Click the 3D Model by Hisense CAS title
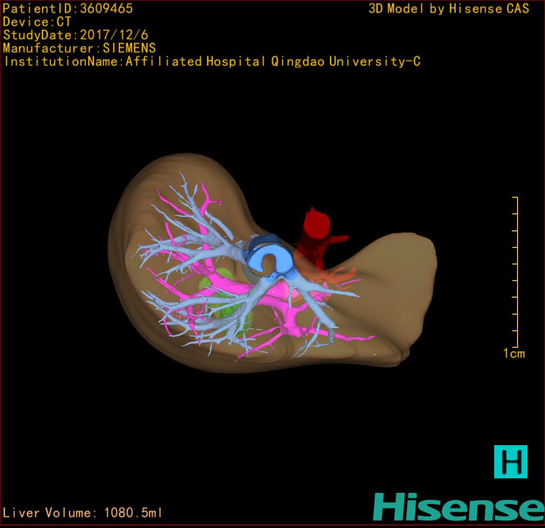545x528 pixels. pos(449,8)
